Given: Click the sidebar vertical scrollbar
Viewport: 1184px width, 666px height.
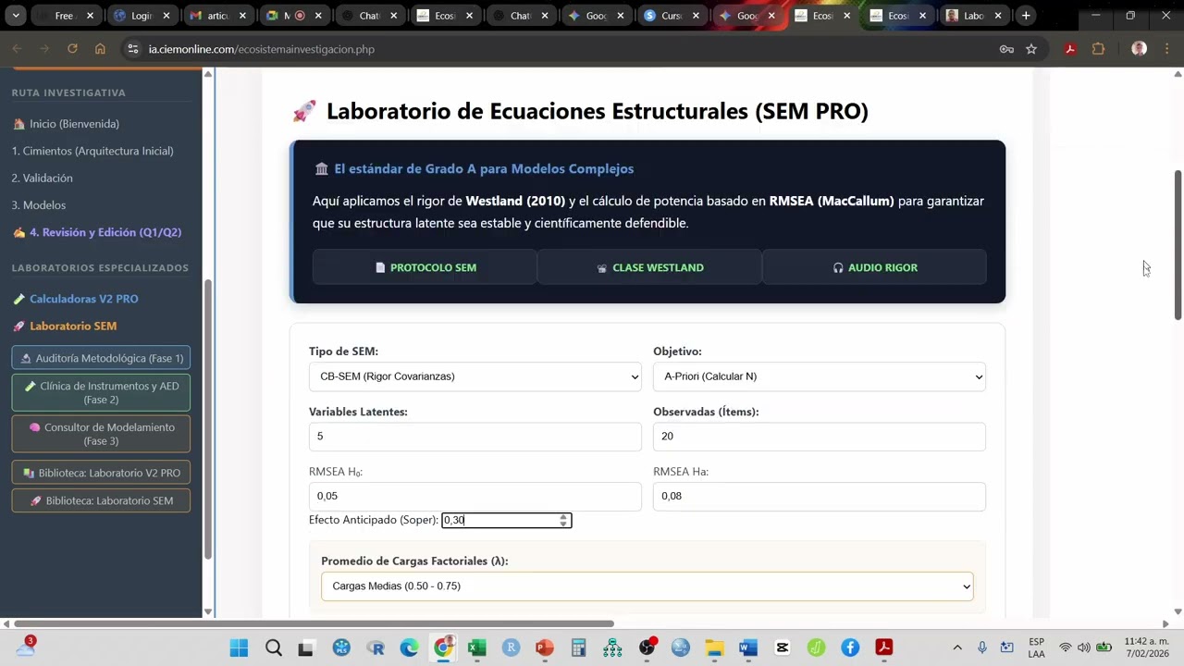Looking at the screenshot, I should (x=208, y=418).
